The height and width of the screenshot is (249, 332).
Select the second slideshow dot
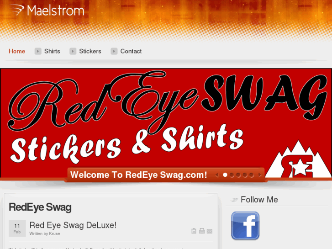[232, 175]
